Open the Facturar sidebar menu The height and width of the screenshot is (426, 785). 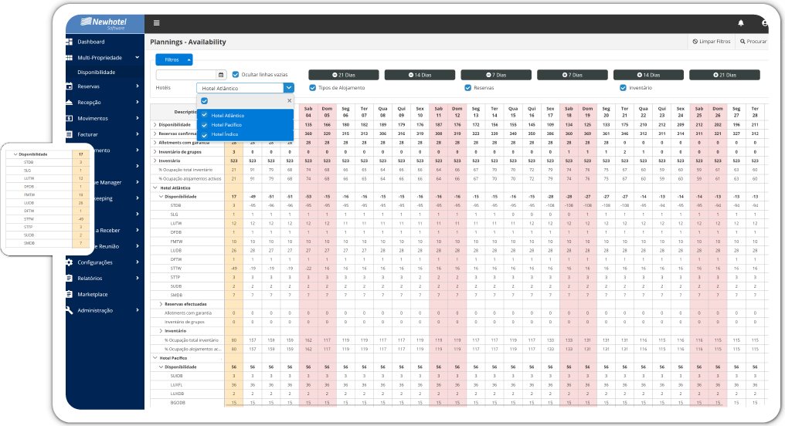(87, 134)
